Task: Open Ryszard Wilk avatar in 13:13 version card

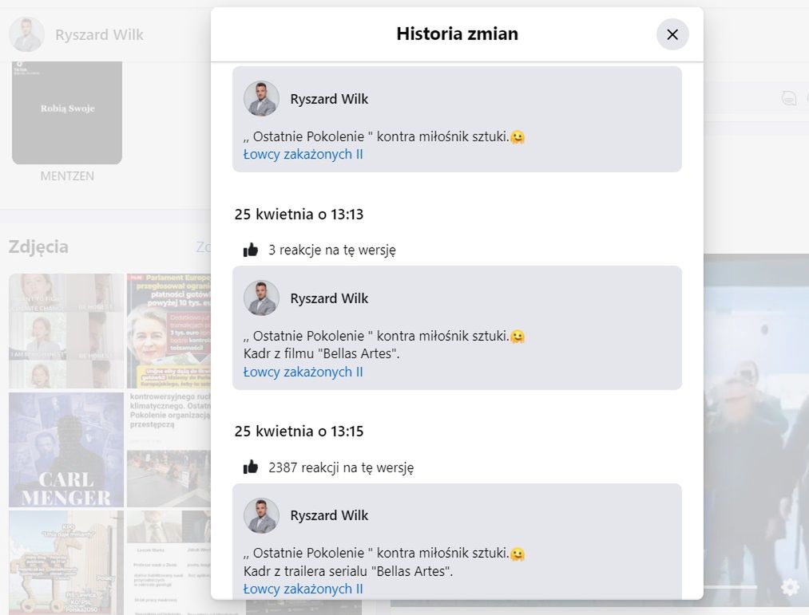Action: pos(262,298)
